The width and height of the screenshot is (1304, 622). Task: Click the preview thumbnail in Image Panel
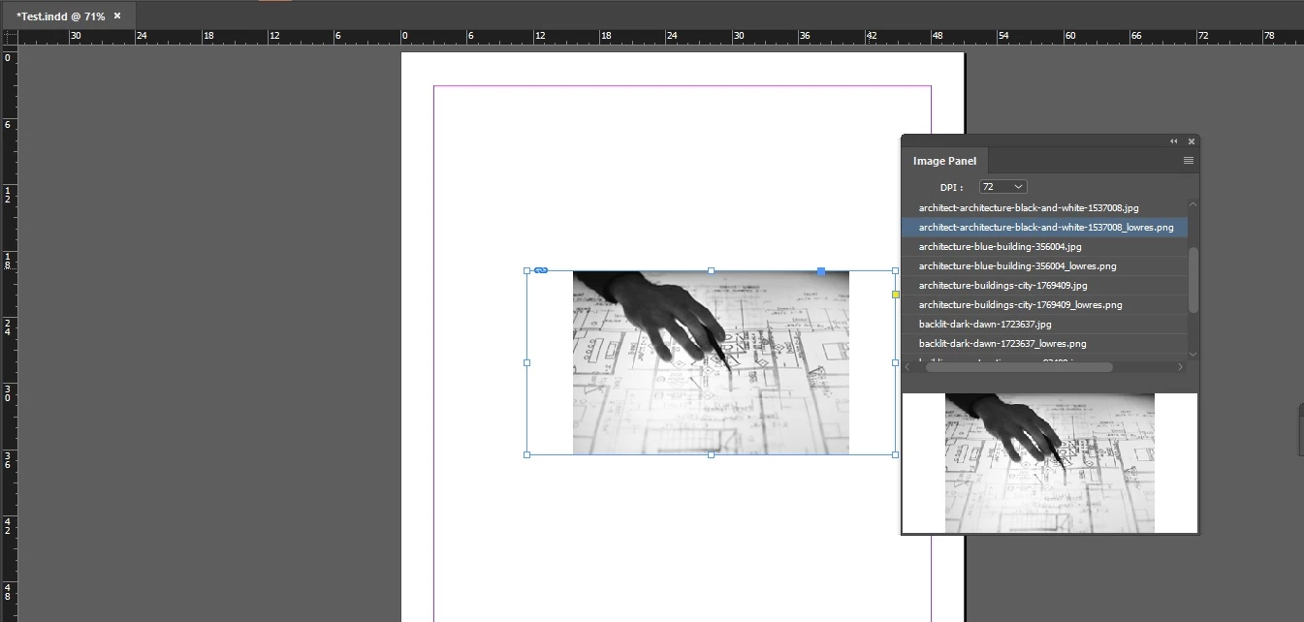[x=1050, y=463]
